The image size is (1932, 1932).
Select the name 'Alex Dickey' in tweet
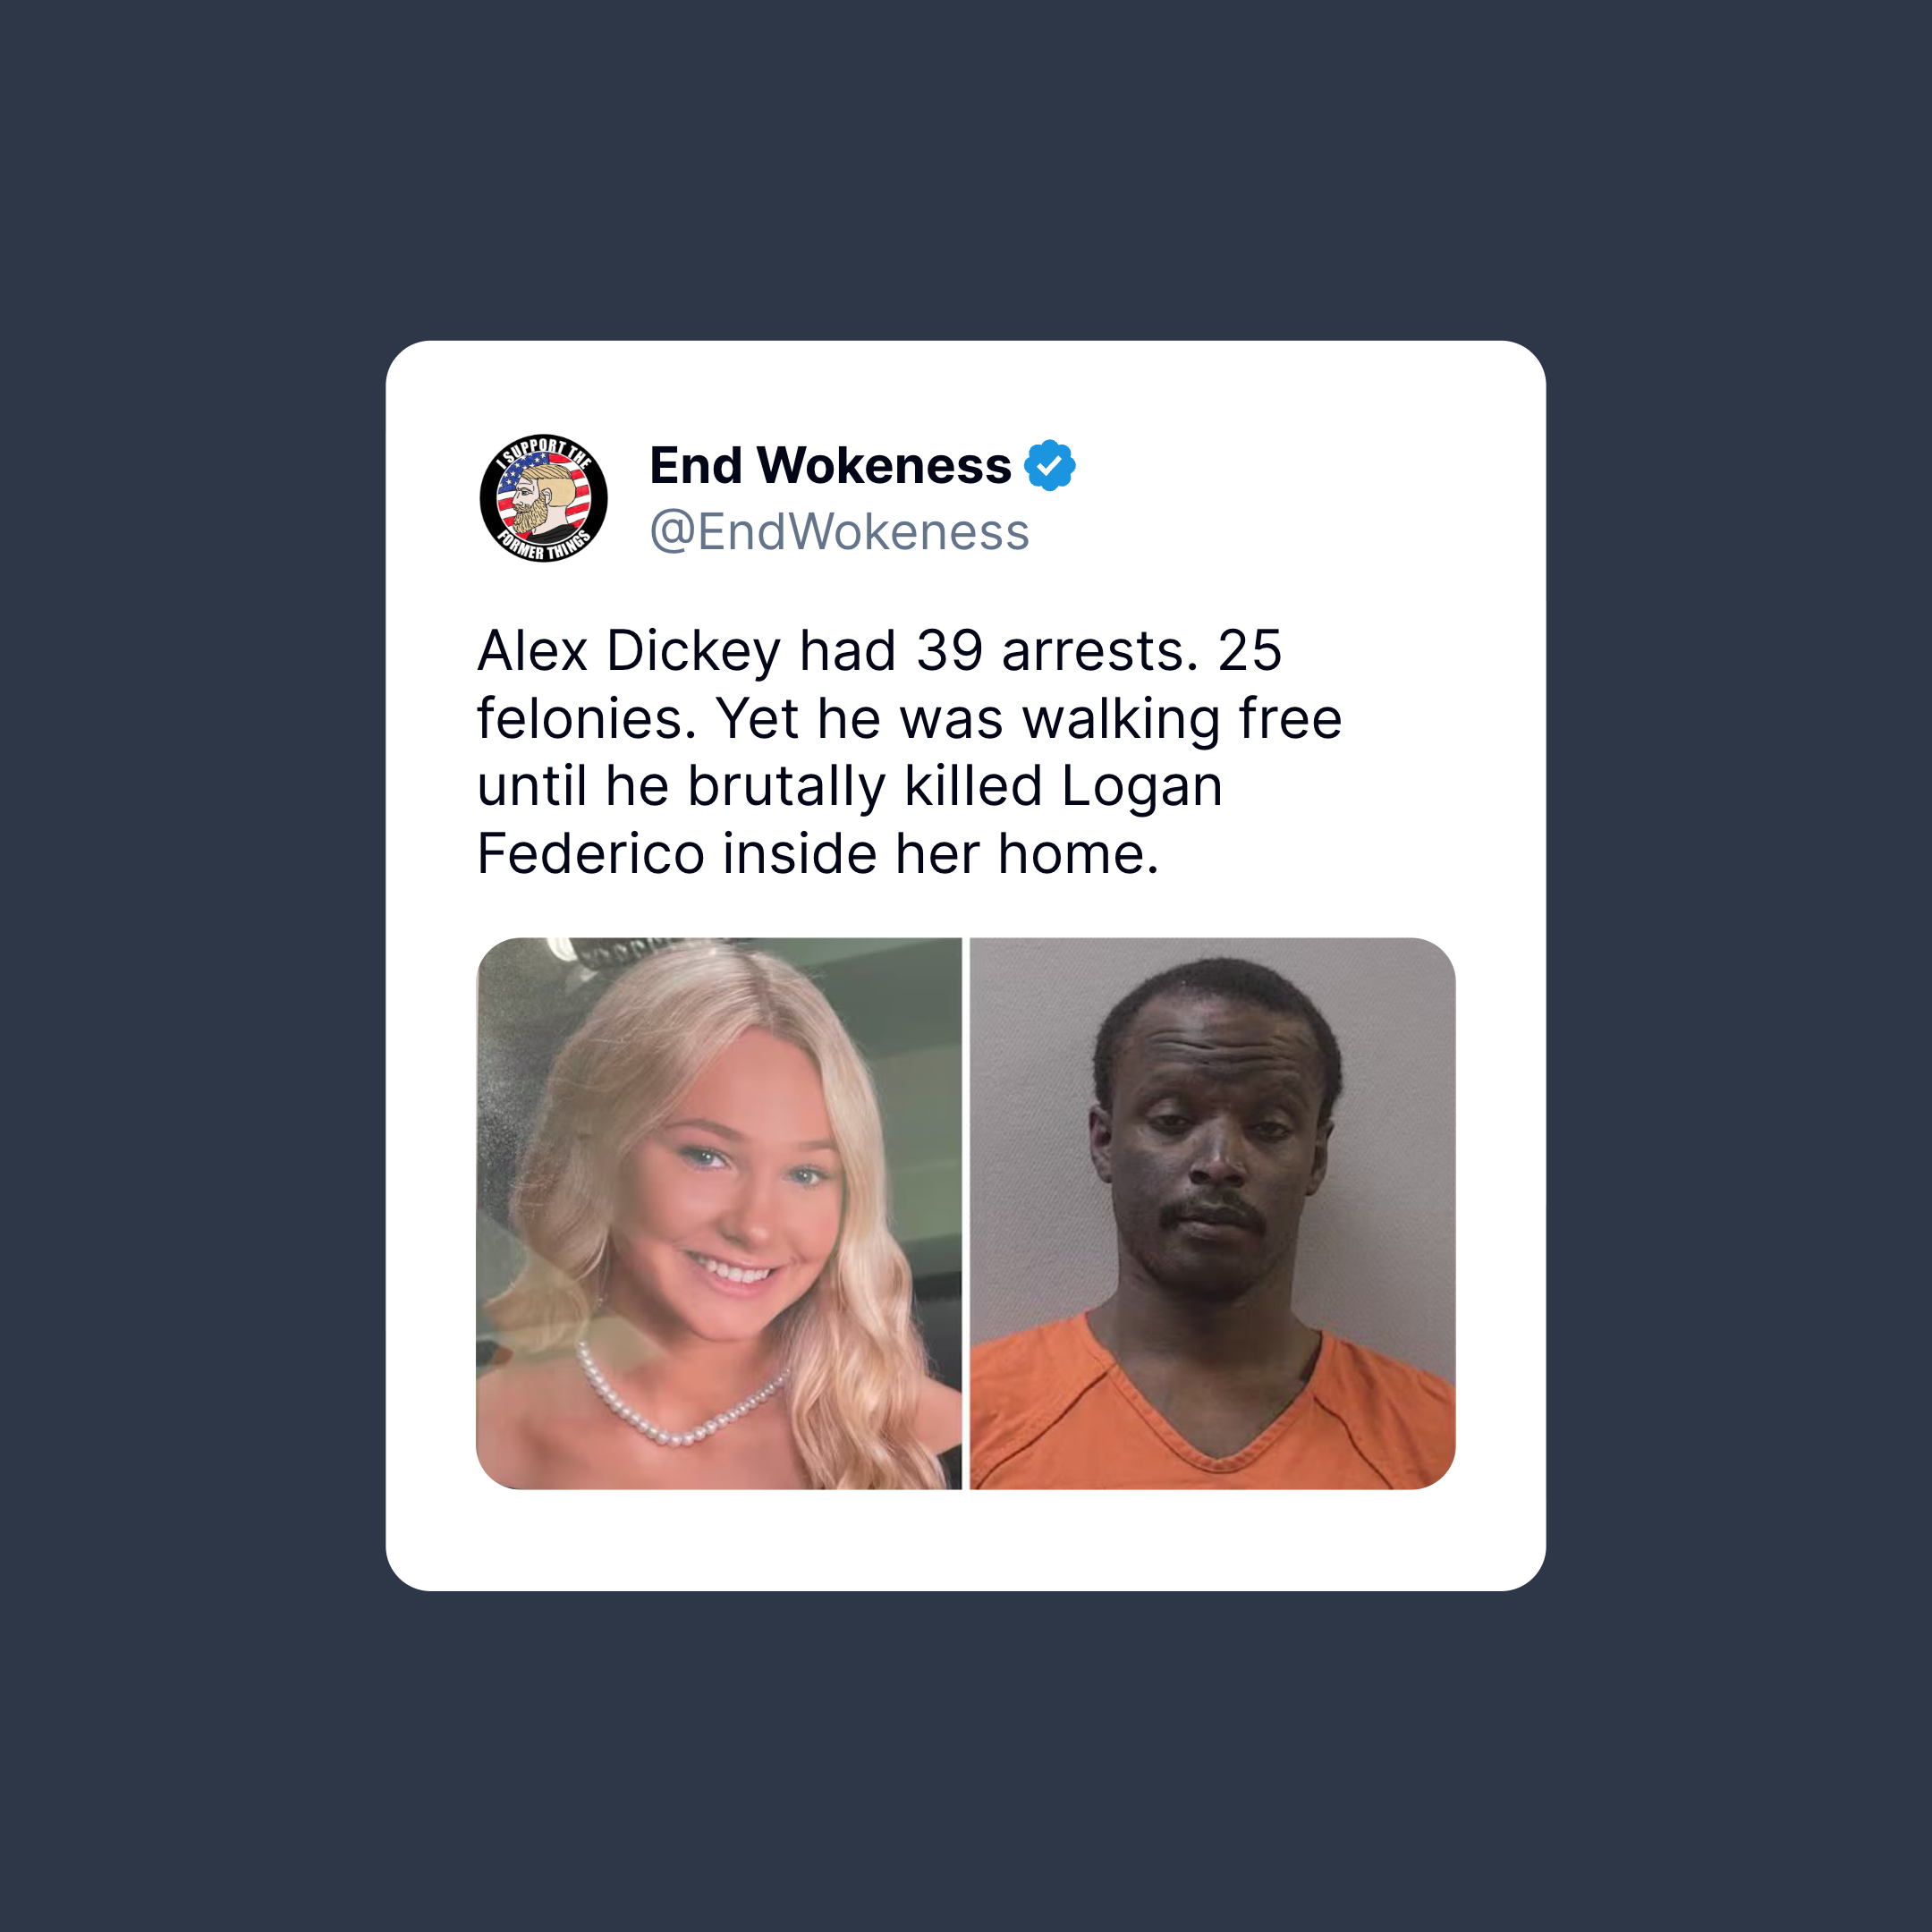coord(629,650)
